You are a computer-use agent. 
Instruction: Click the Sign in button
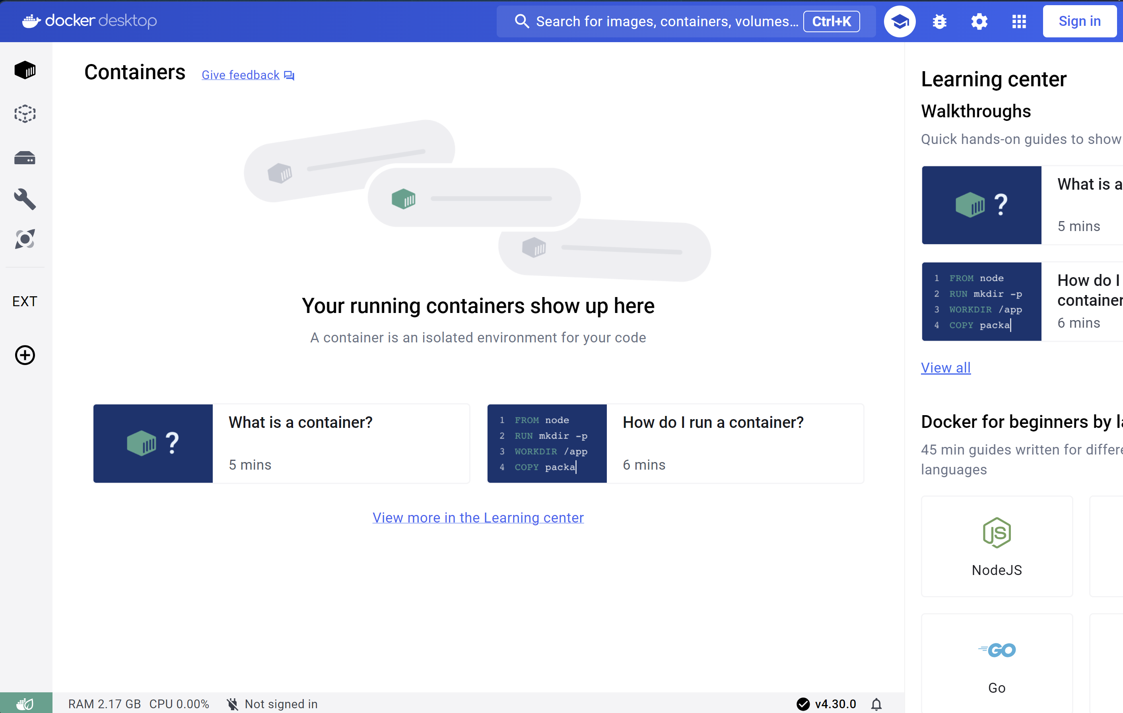[x=1079, y=21]
